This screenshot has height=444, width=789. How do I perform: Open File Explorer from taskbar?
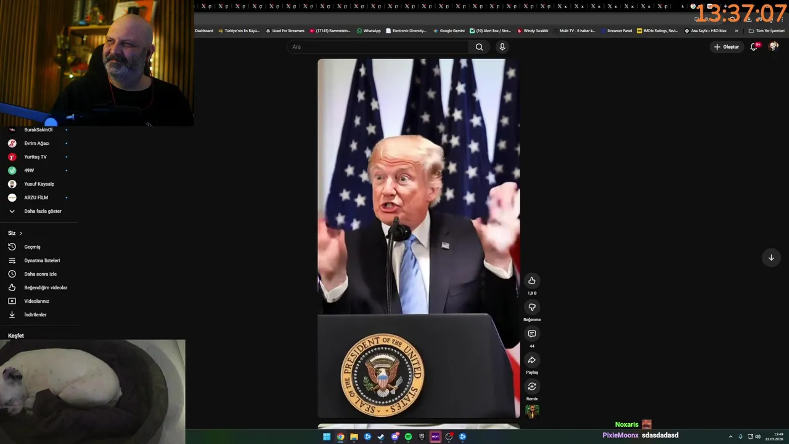pyautogui.click(x=354, y=437)
